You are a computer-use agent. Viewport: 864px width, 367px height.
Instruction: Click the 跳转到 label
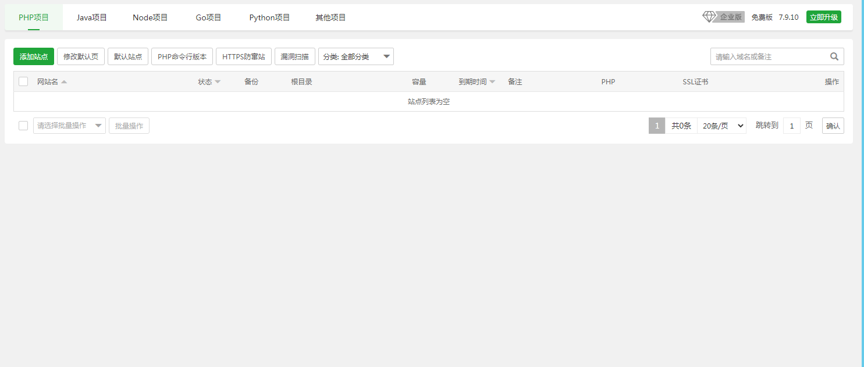pos(767,126)
